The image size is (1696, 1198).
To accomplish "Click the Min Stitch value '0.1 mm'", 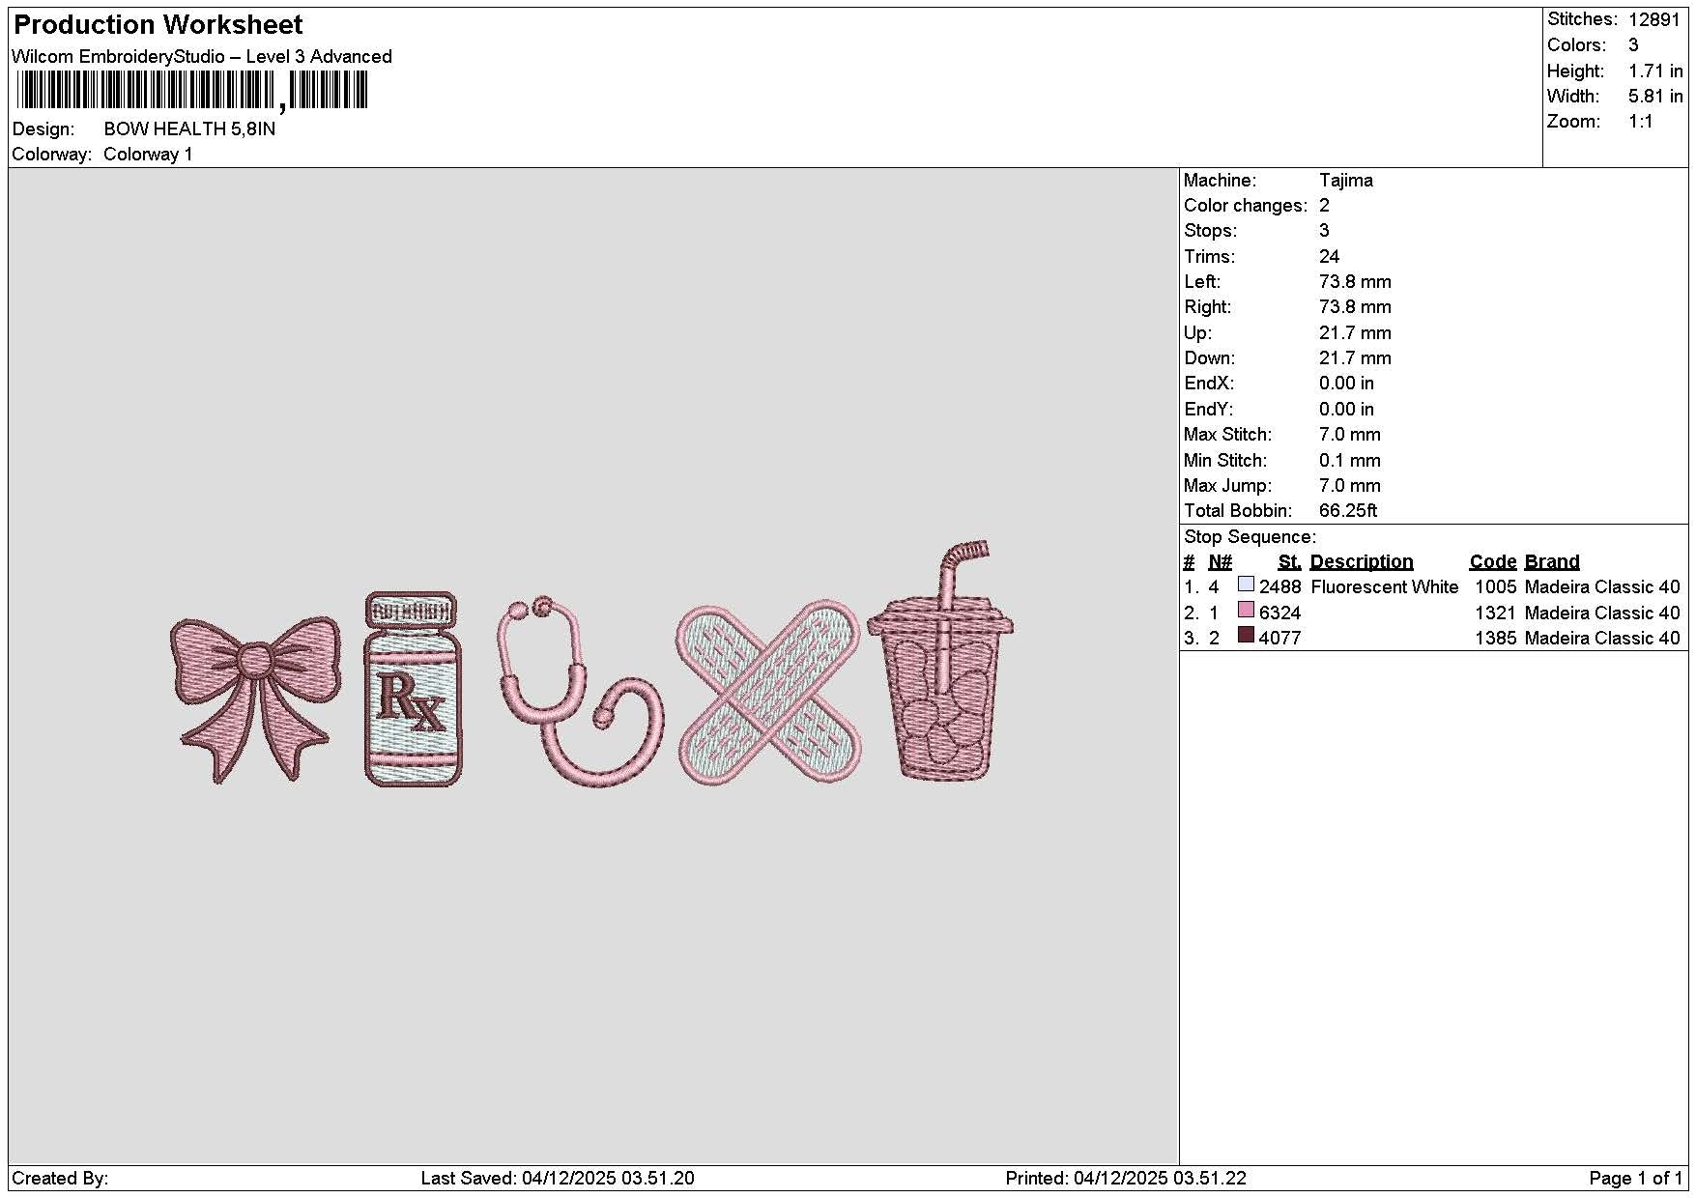I will (1349, 461).
